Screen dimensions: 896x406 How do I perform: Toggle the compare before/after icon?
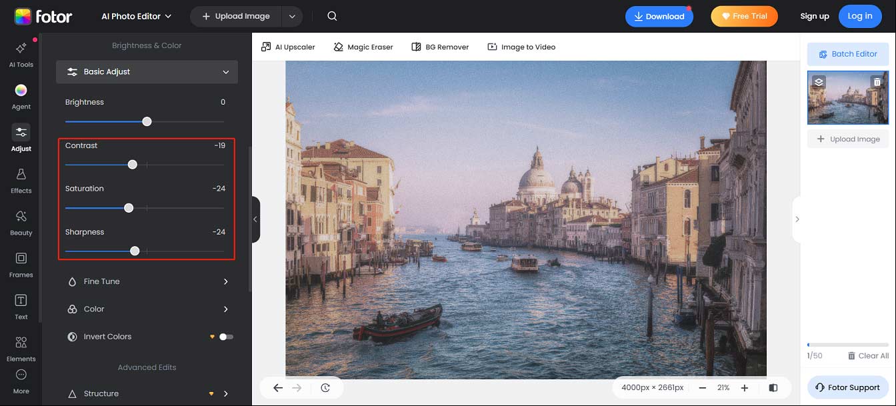(x=773, y=387)
